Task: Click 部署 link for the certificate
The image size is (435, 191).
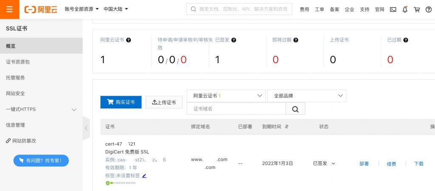Action: 364,163
